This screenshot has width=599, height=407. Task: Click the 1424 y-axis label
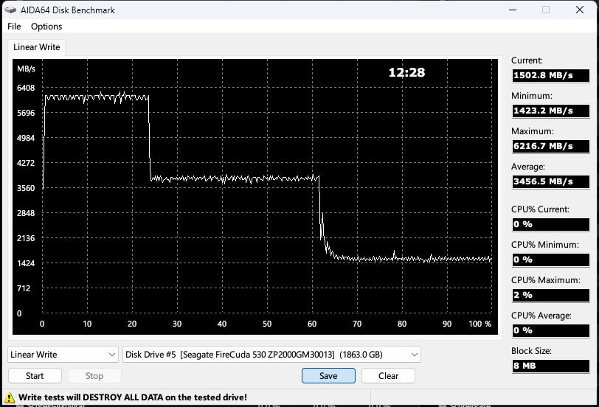[26, 263]
